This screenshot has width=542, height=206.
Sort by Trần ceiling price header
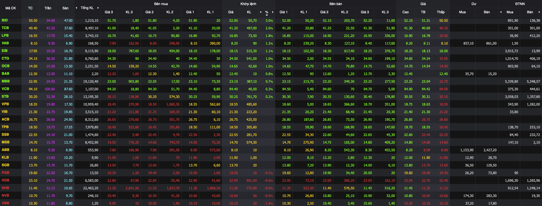tap(48, 8)
